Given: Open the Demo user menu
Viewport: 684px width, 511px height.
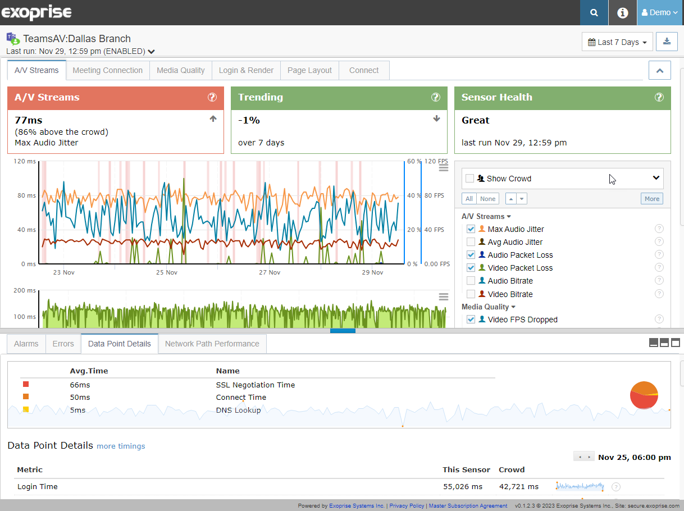Looking at the screenshot, I should (660, 12).
